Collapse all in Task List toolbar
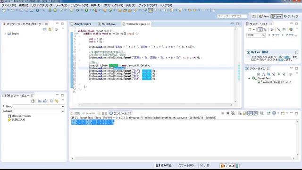This screenshot has height=170, width=302. click(x=284, y=29)
